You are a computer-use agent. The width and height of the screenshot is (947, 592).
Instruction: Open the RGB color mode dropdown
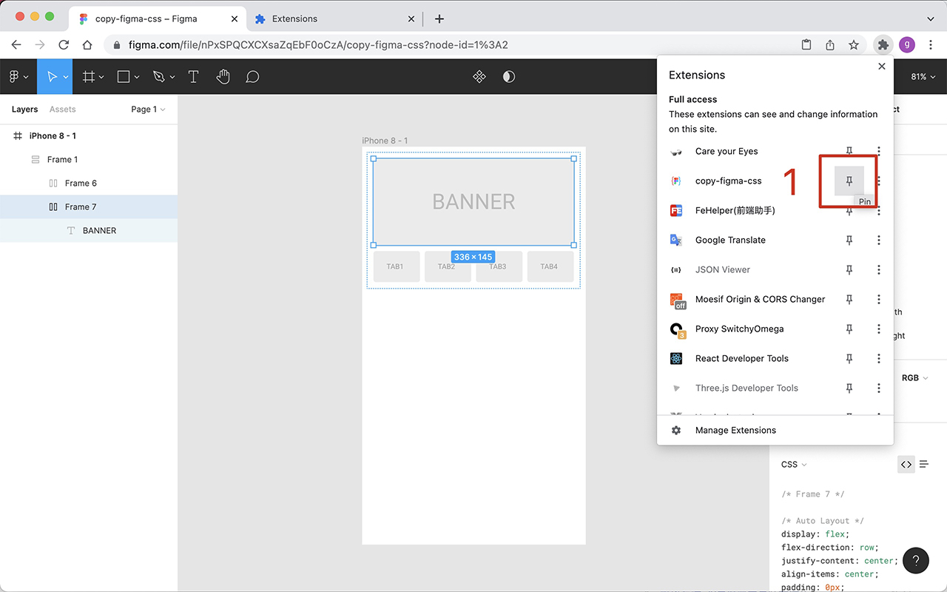tap(914, 377)
